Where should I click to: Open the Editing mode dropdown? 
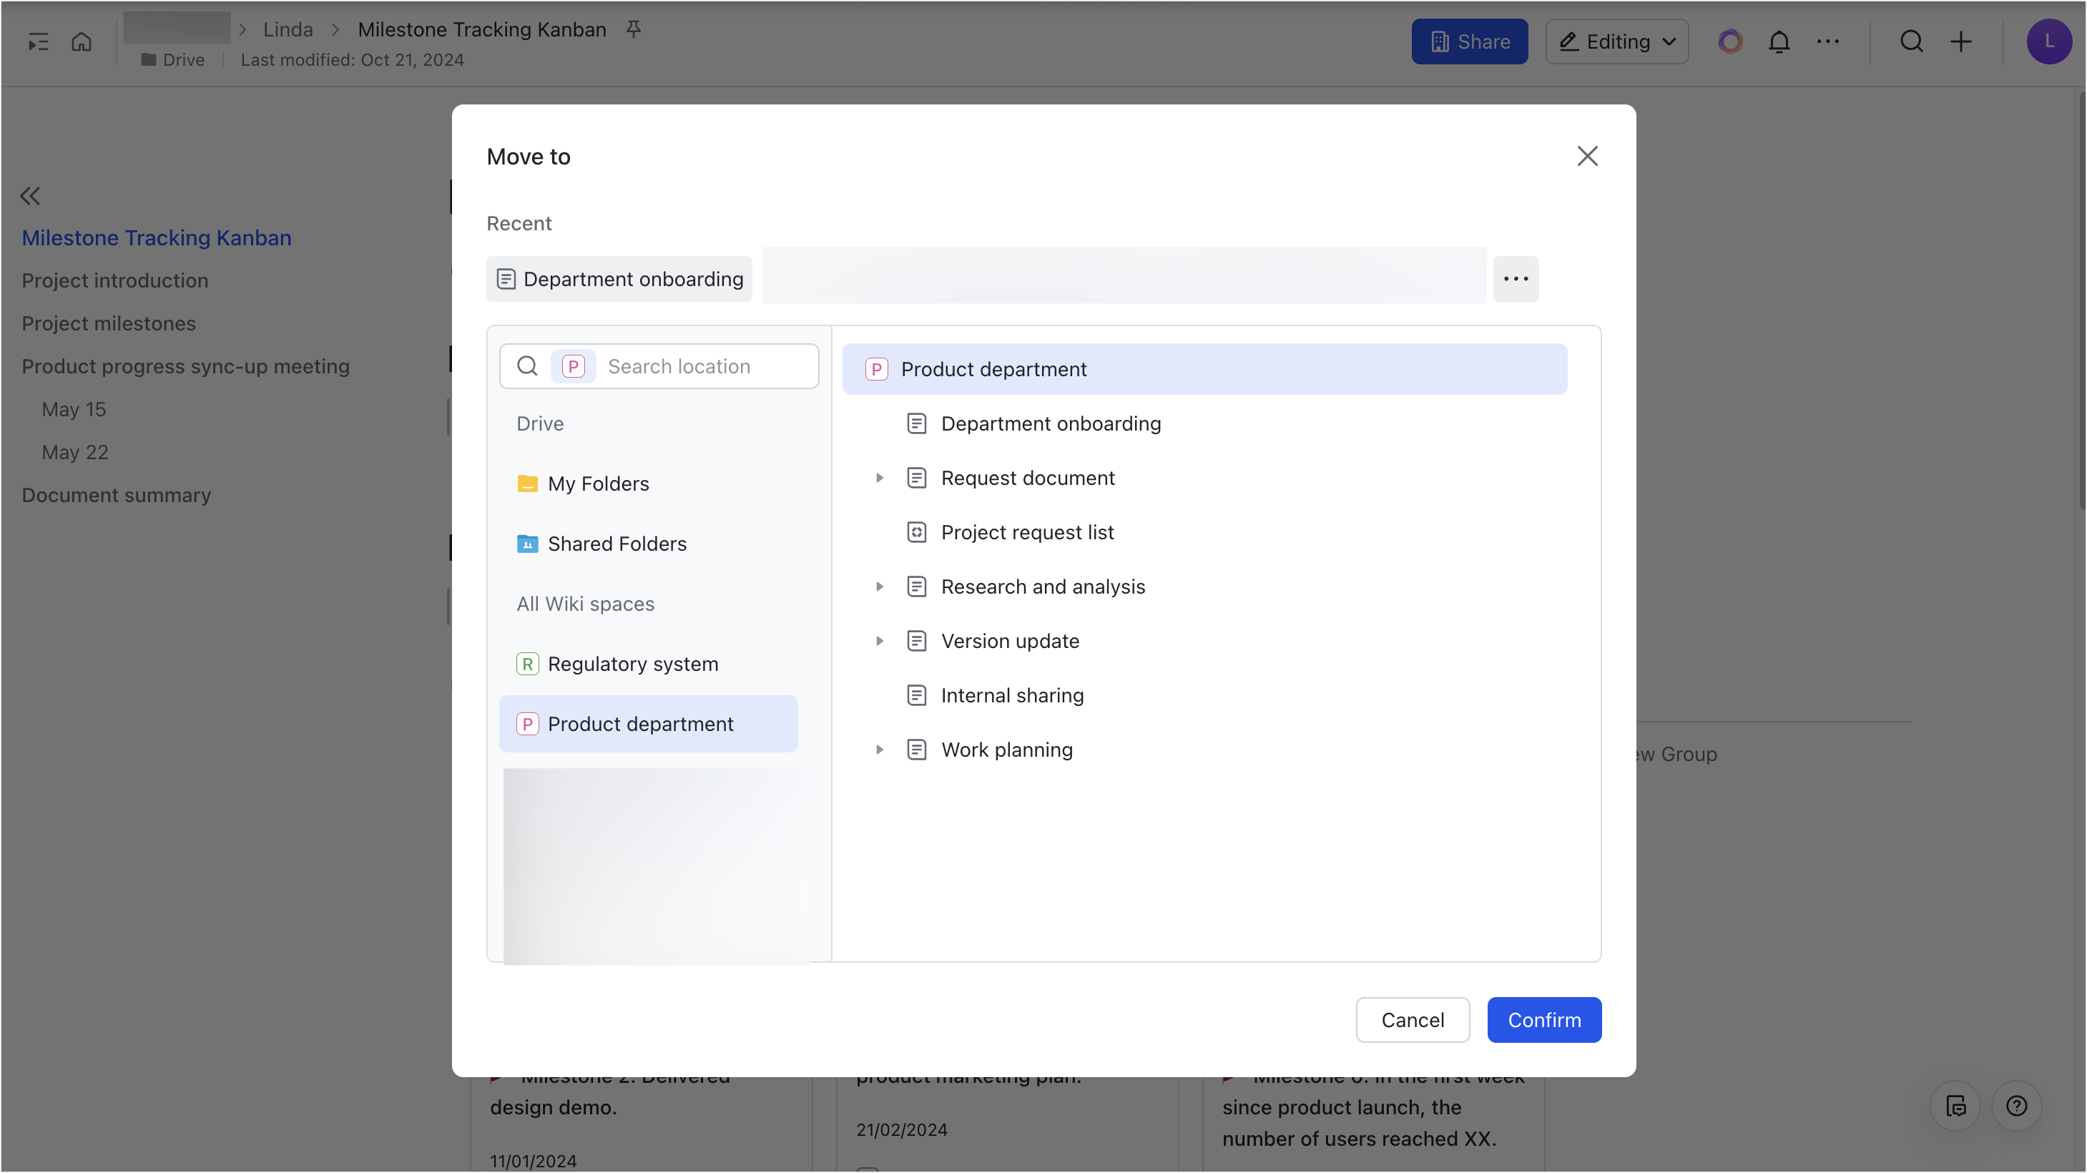[x=1616, y=41]
